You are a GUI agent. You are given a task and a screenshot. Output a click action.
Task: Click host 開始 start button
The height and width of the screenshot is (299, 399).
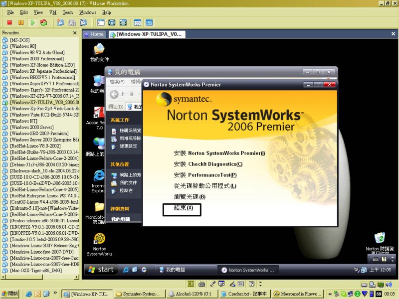pos(9,294)
